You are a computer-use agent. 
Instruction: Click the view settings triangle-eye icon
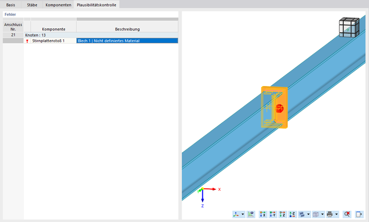point(251,214)
